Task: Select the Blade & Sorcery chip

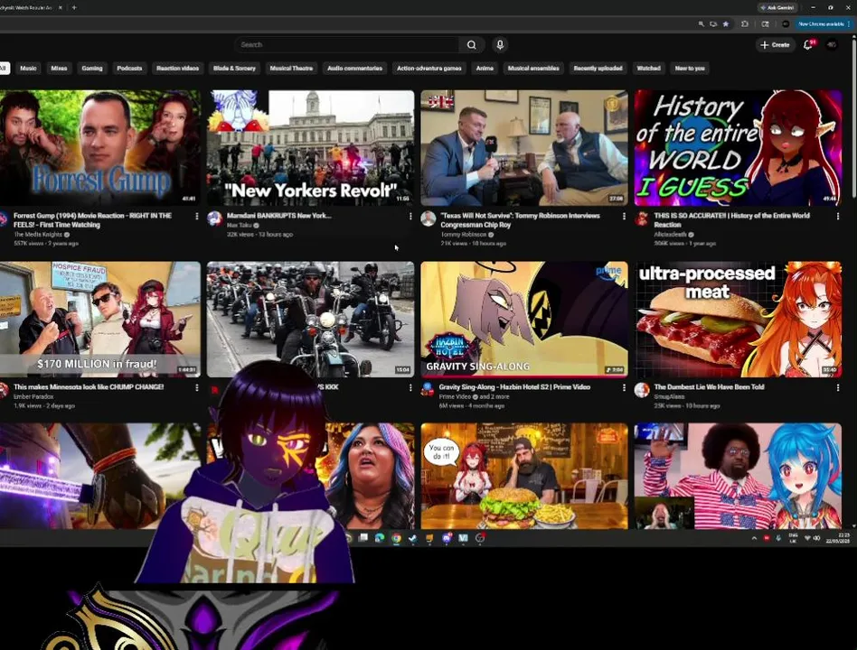Action: click(x=234, y=69)
